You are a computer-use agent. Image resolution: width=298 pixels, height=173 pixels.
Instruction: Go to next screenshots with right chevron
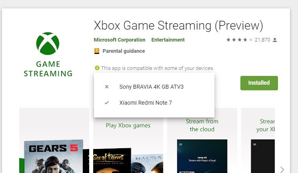(282, 169)
